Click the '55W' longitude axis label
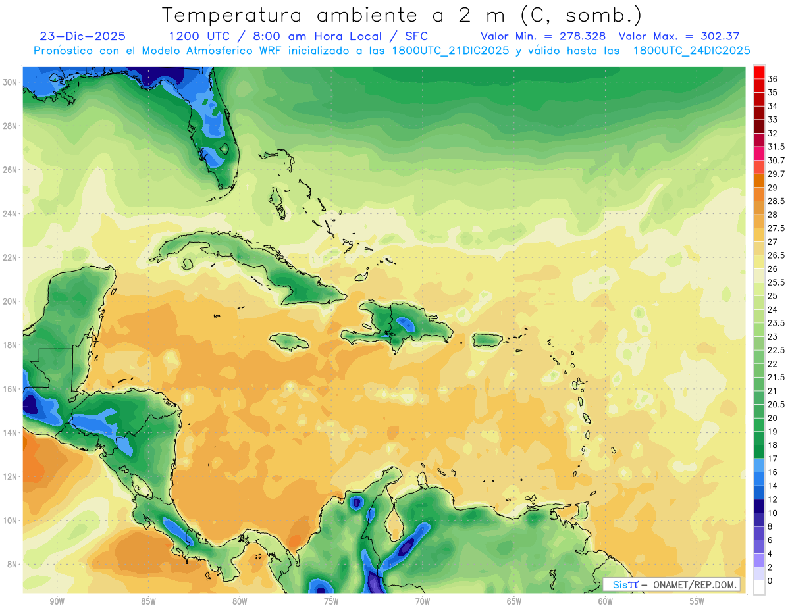This screenshot has height=610, width=790. click(697, 601)
